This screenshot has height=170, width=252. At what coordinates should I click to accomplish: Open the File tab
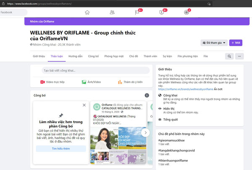205,56
